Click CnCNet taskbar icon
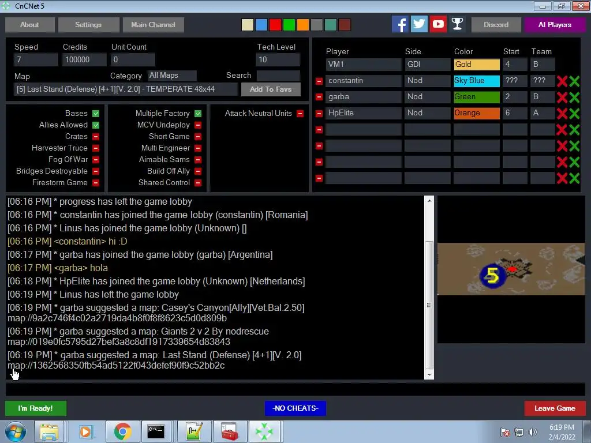The image size is (591, 443). click(264, 431)
